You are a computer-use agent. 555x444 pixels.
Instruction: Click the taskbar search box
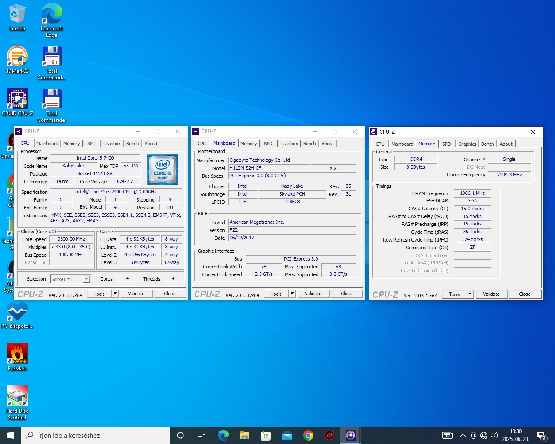tap(95, 435)
